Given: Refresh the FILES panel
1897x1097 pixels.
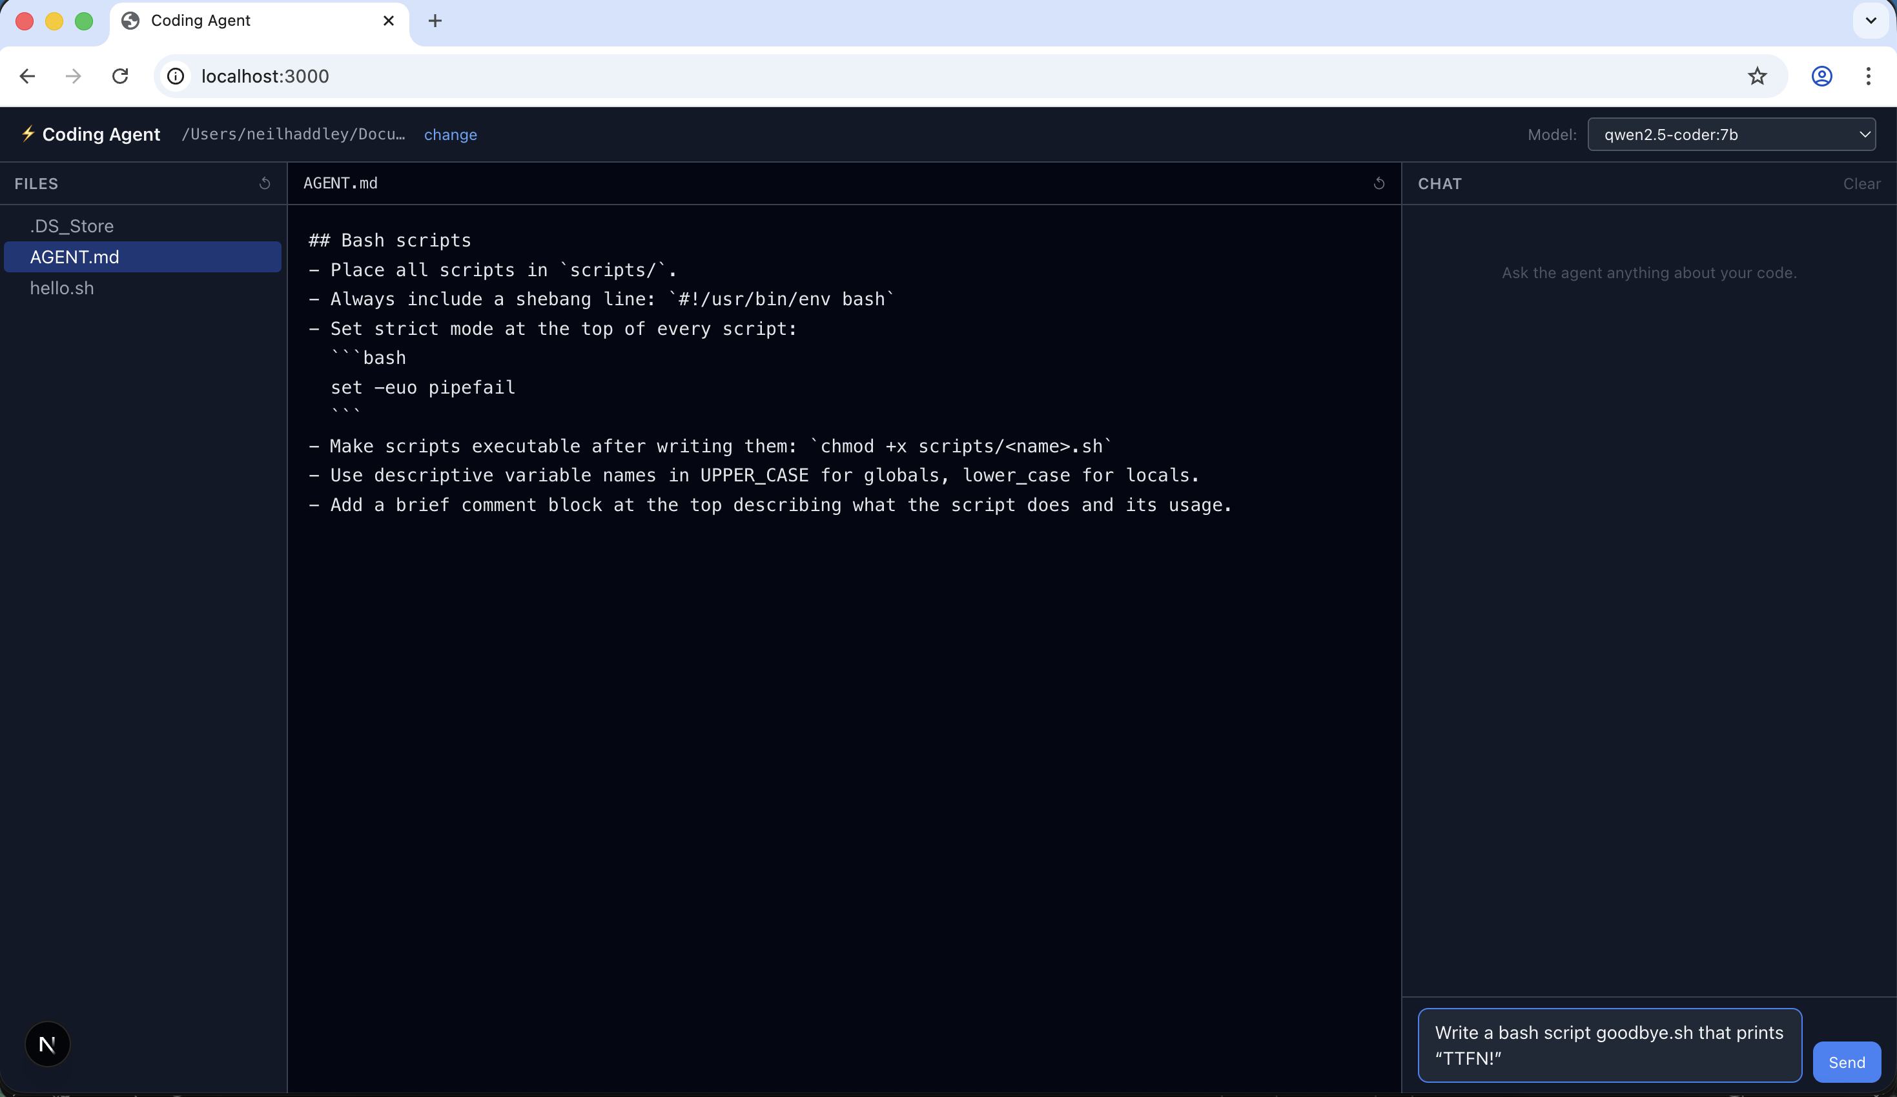Looking at the screenshot, I should point(264,183).
